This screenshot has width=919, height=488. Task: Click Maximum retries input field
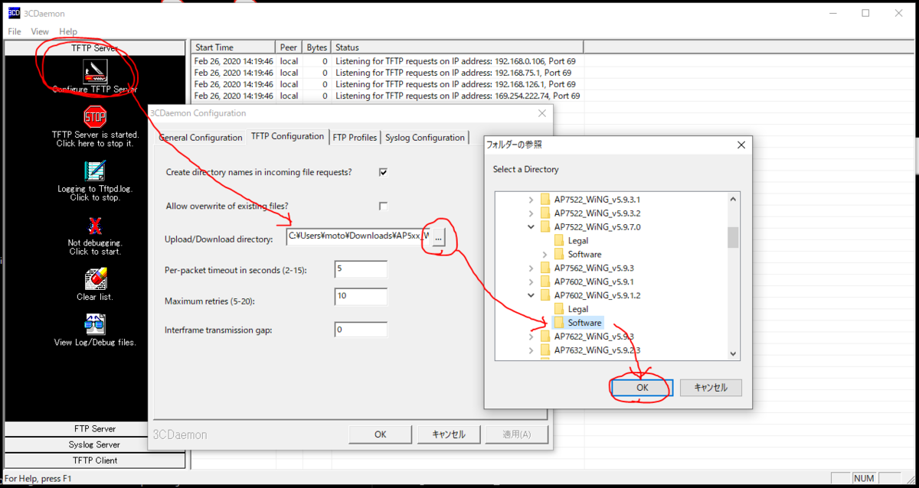tap(361, 296)
